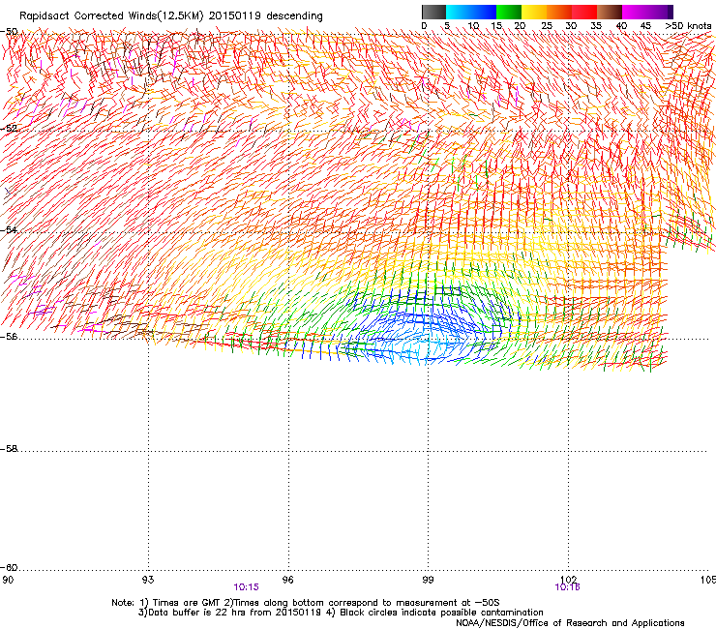Click the 93 longitude axis label
This screenshot has width=716, height=629.
(x=148, y=580)
